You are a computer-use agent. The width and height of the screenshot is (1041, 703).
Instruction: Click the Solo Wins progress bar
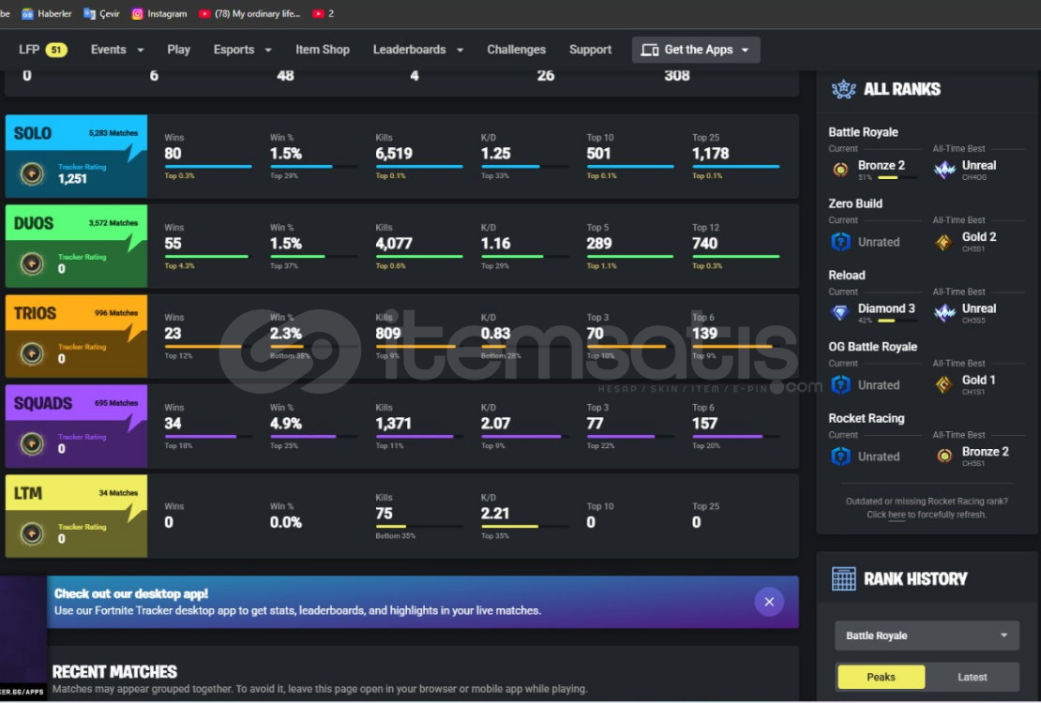(208, 167)
